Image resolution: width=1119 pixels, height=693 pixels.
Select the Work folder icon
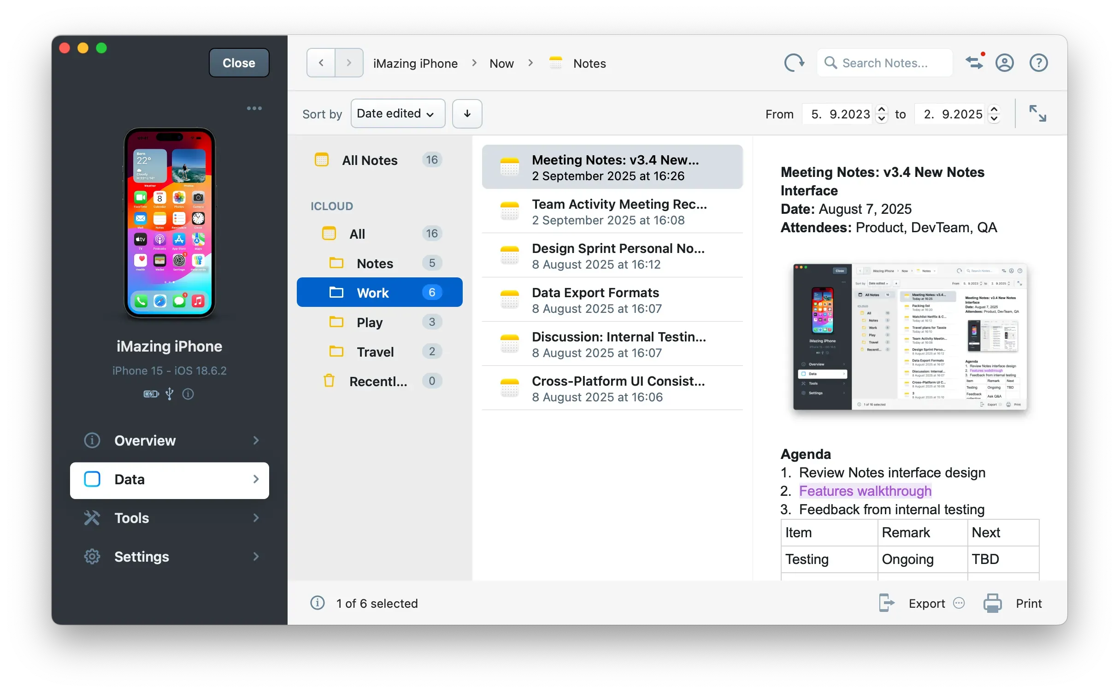coord(336,292)
